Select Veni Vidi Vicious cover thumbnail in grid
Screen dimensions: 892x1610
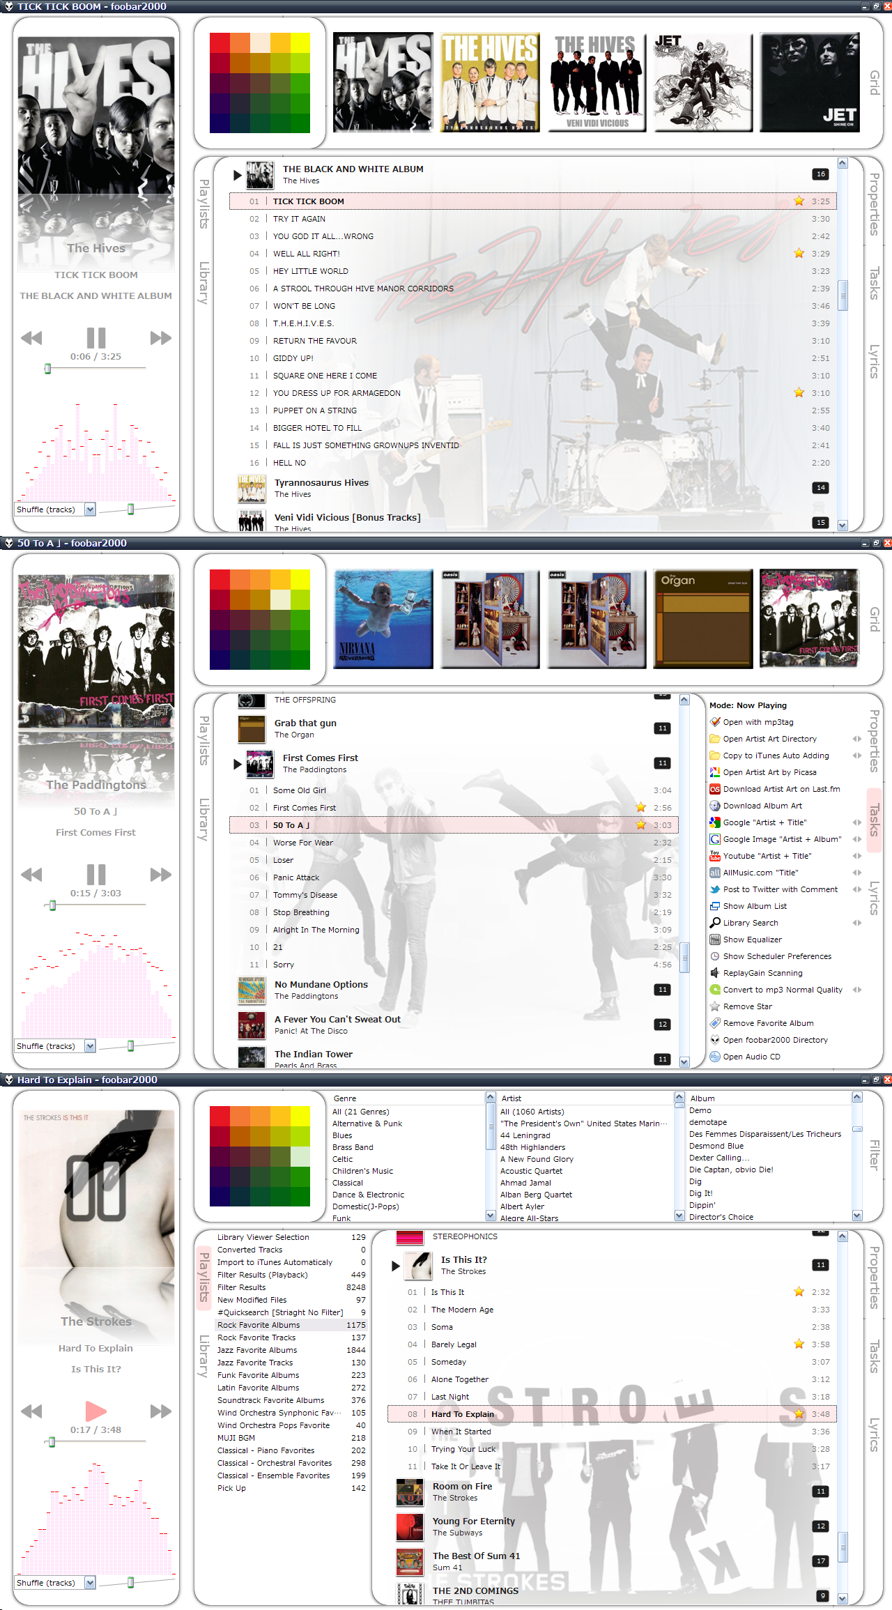coord(596,82)
